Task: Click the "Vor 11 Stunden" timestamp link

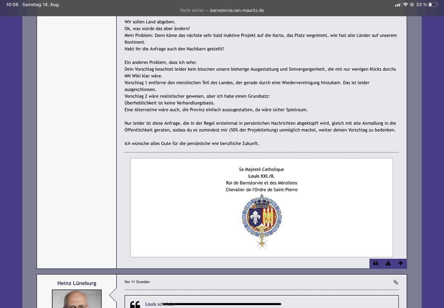Action: 137,282
